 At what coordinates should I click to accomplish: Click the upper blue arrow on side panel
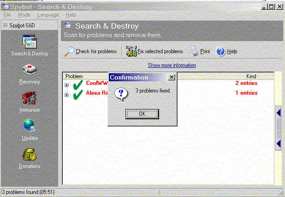[278, 113]
